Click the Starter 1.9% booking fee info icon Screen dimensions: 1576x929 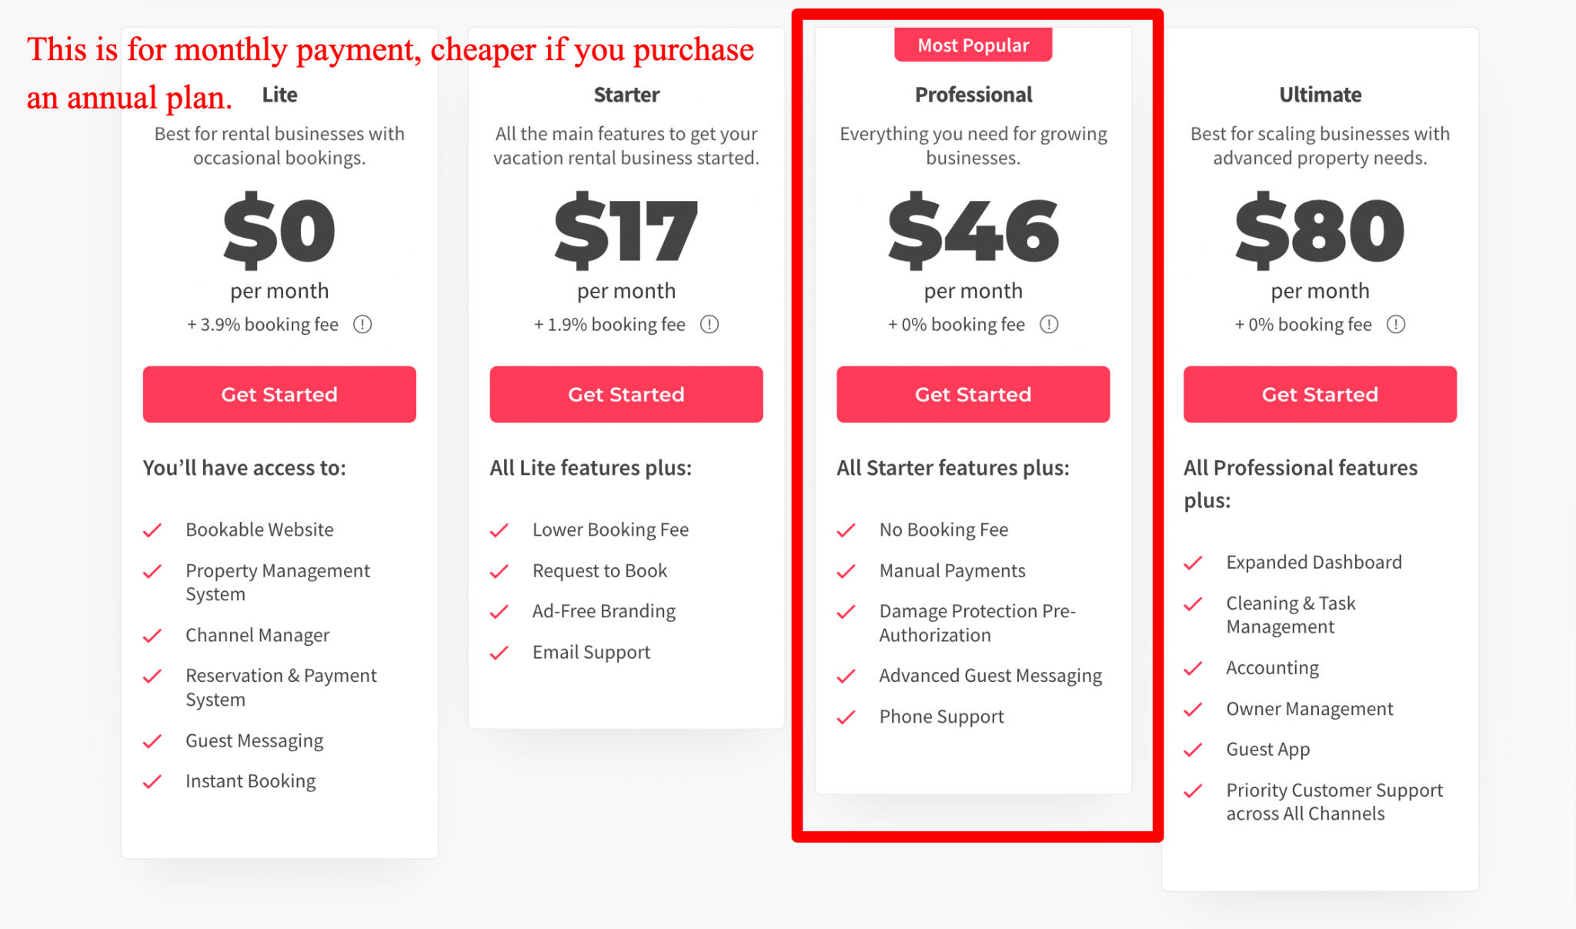[710, 325]
